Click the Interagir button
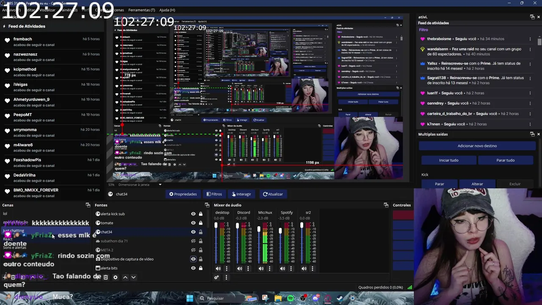Image resolution: width=542 pixels, height=305 pixels. coord(241,194)
